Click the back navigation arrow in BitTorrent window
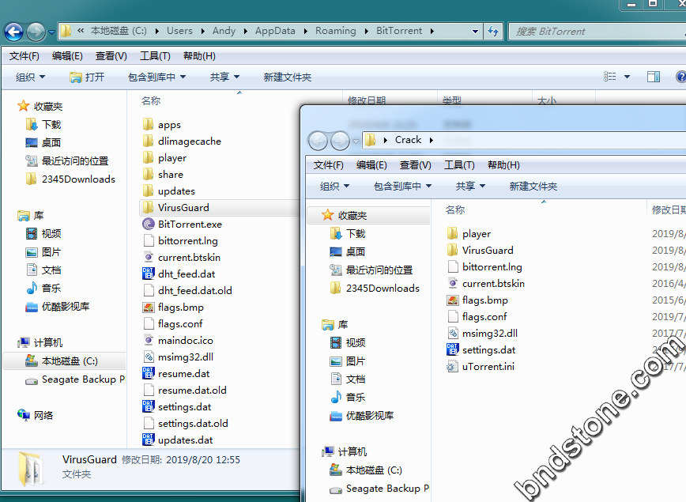This screenshot has width=686, height=502. pos(13,32)
